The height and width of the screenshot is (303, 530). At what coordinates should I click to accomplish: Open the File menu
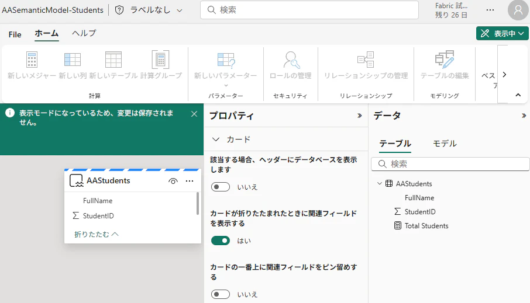pyautogui.click(x=15, y=34)
